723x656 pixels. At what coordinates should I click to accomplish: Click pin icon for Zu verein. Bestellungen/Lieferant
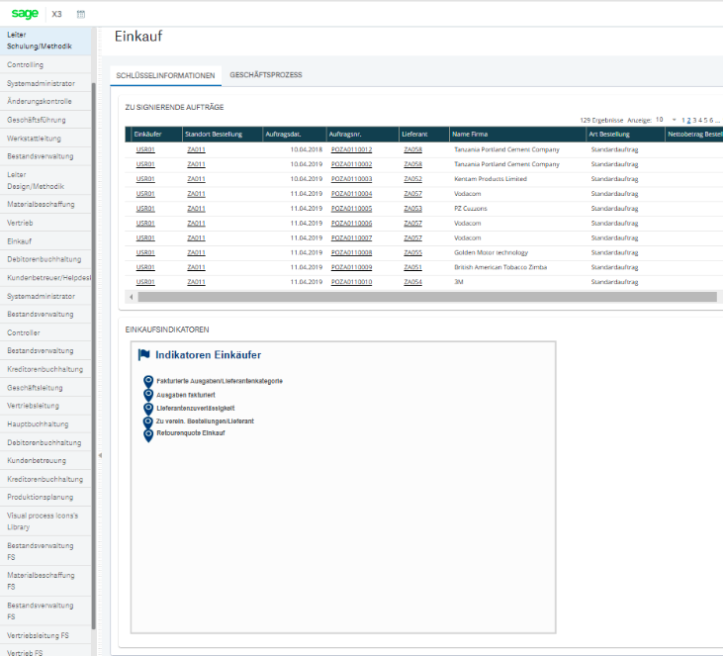pos(148,422)
